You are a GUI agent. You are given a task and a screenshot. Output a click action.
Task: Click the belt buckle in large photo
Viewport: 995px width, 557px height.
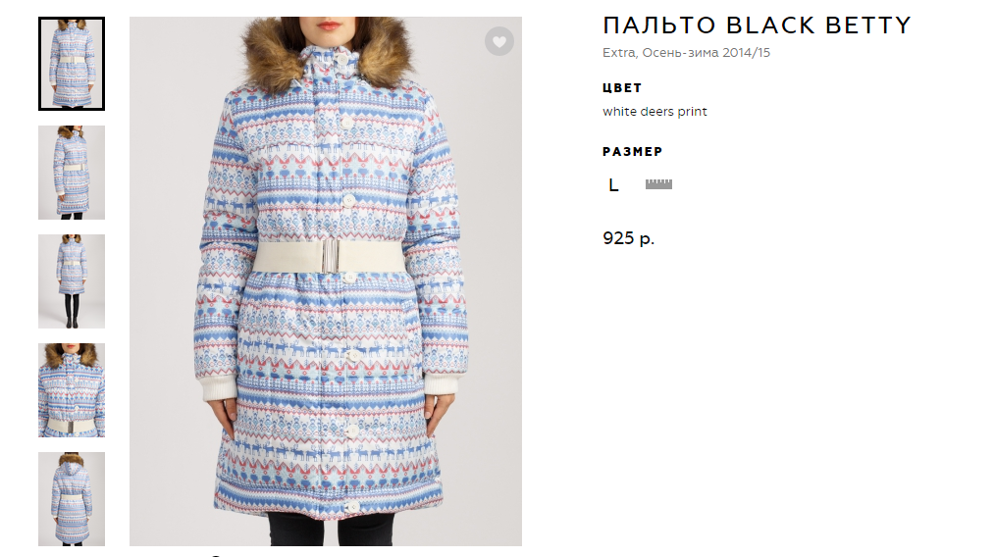point(330,256)
